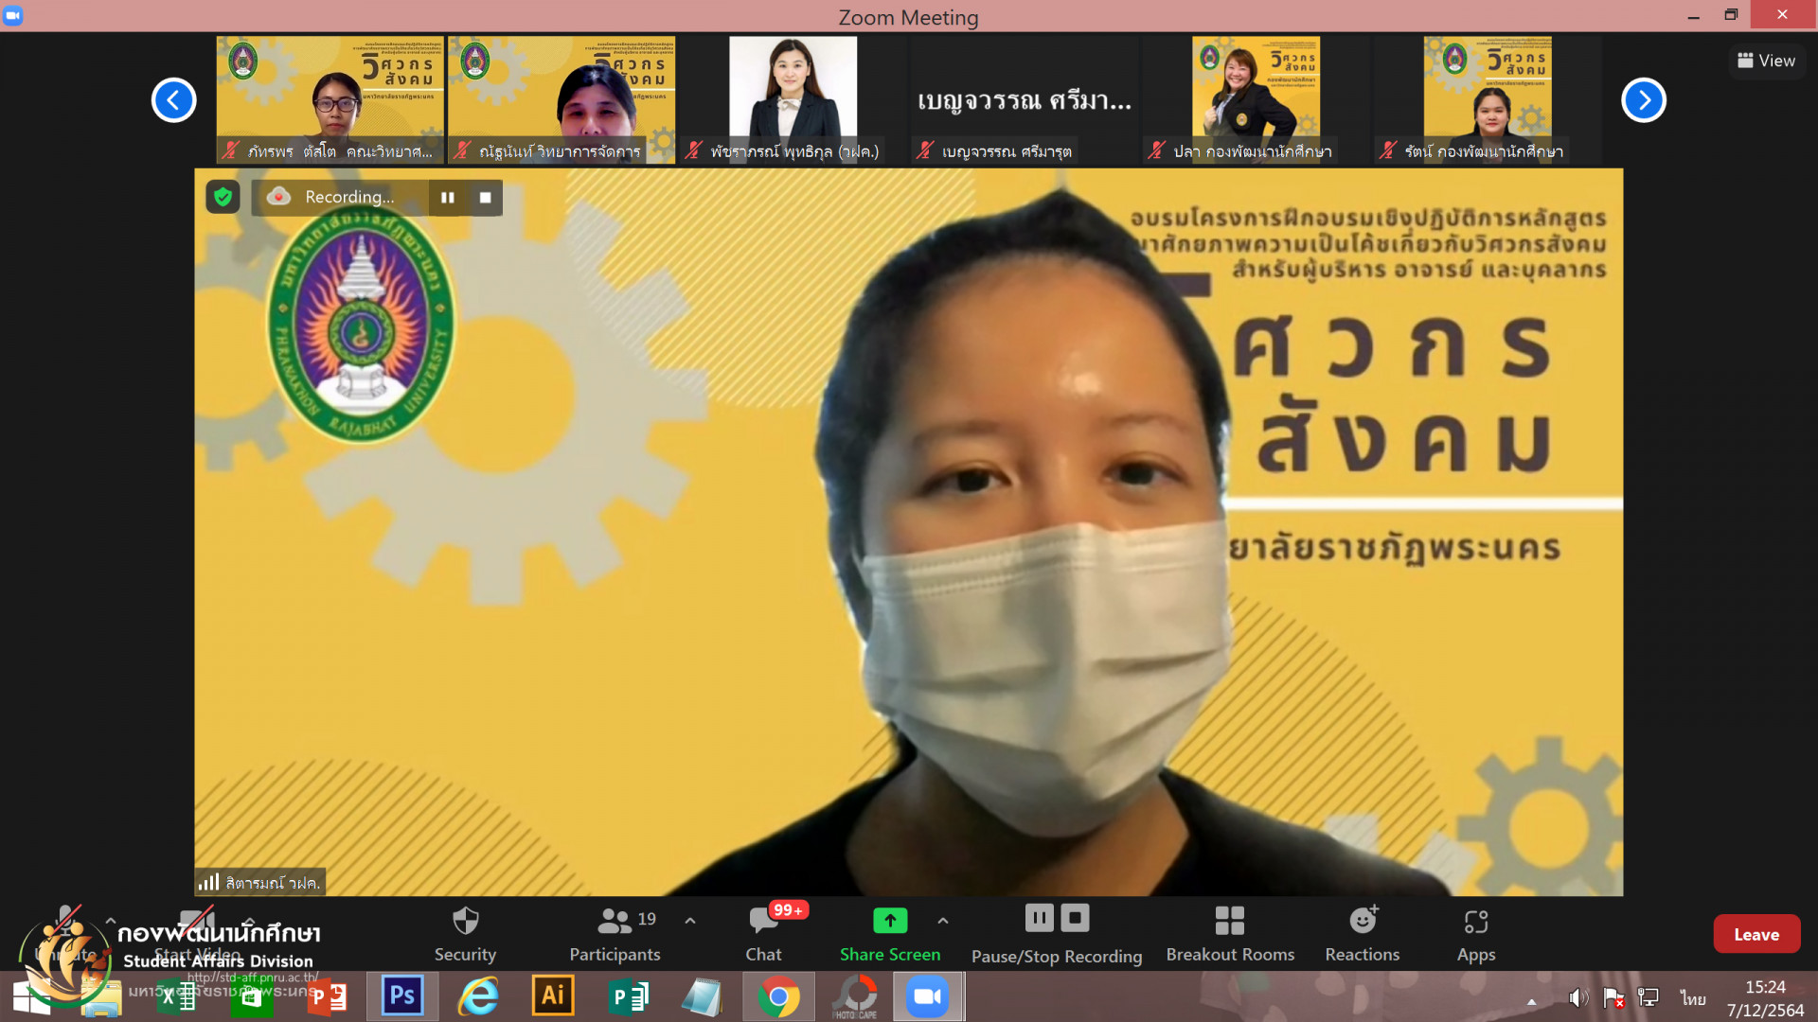This screenshot has height=1022, width=1818.
Task: Click the green Share Screen icon
Action: [x=889, y=920]
